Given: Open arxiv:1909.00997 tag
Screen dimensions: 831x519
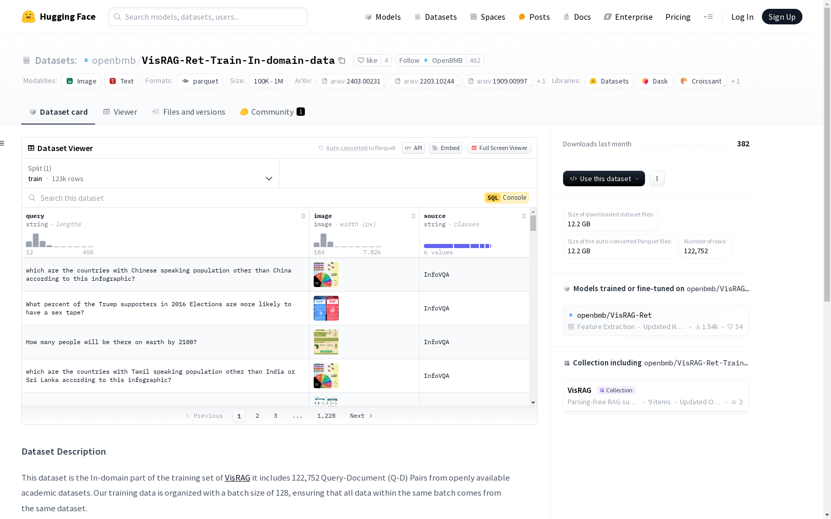Looking at the screenshot, I should [498, 81].
